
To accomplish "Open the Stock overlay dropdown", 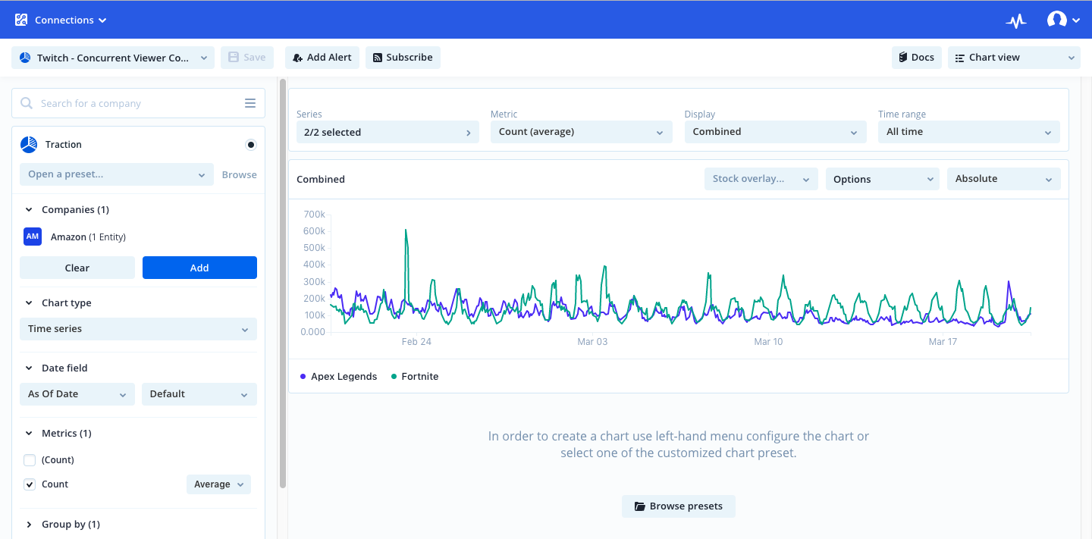I will point(761,179).
